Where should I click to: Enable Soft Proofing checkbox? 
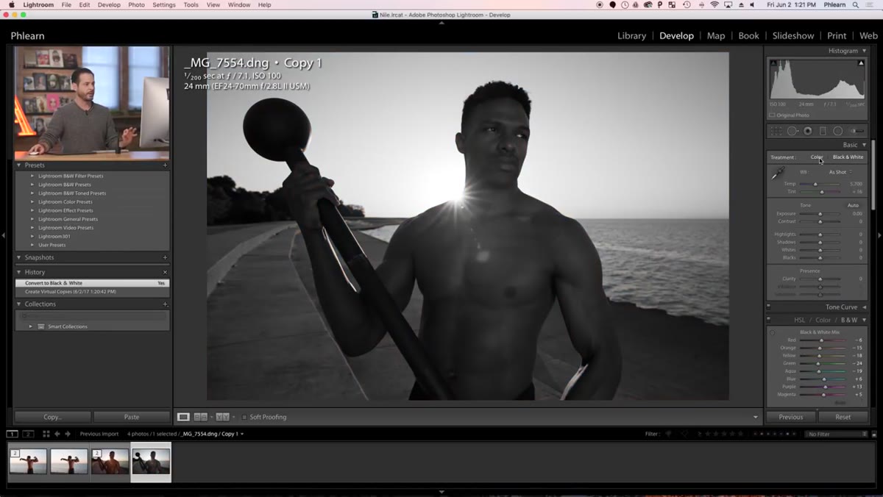coord(244,417)
